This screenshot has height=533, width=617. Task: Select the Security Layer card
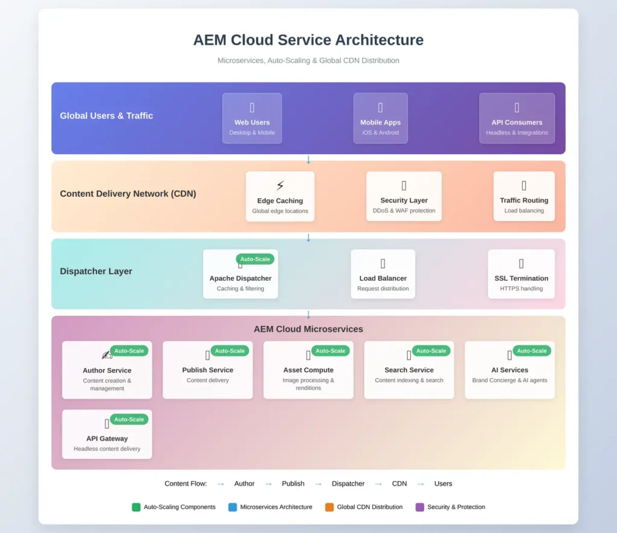404,196
